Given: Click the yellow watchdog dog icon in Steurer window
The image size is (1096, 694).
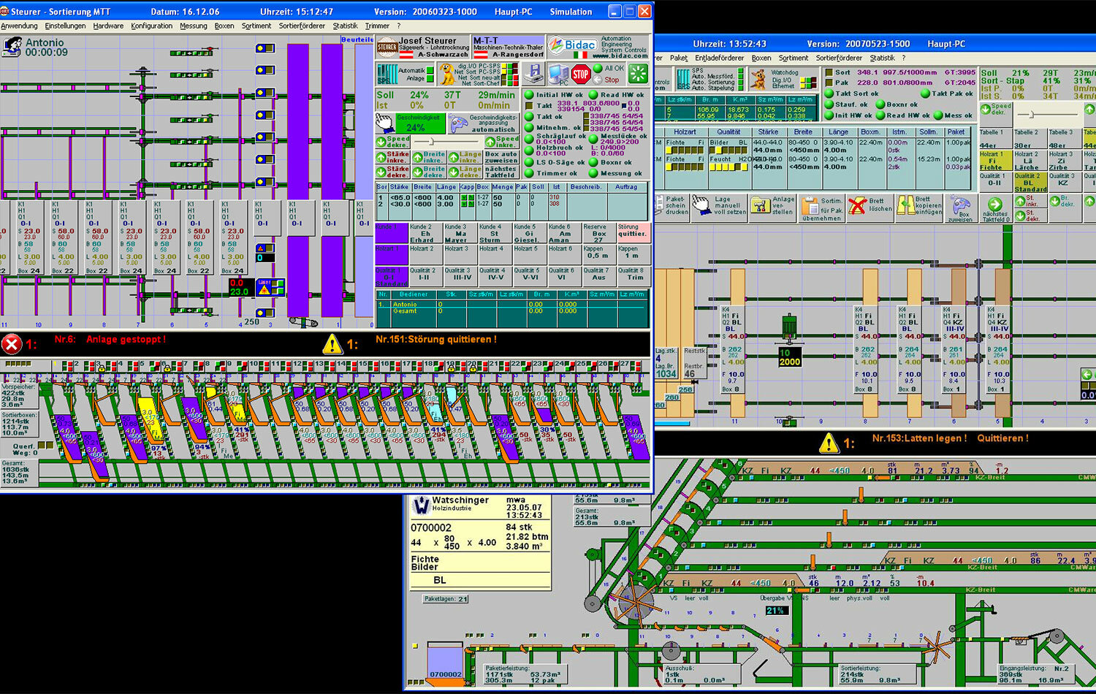Looking at the screenshot, I should 446,74.
